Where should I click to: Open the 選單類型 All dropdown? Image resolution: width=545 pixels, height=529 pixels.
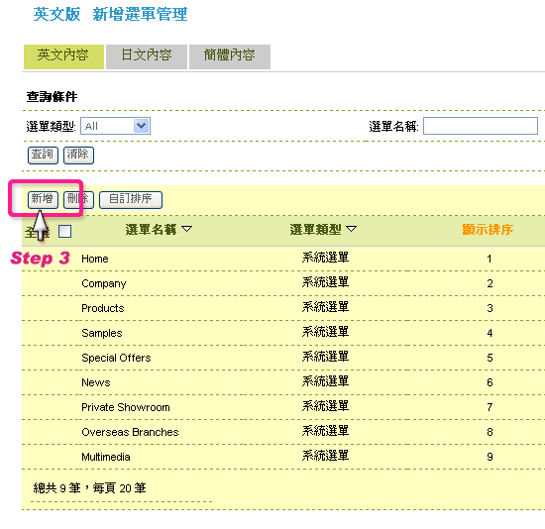tap(115, 126)
